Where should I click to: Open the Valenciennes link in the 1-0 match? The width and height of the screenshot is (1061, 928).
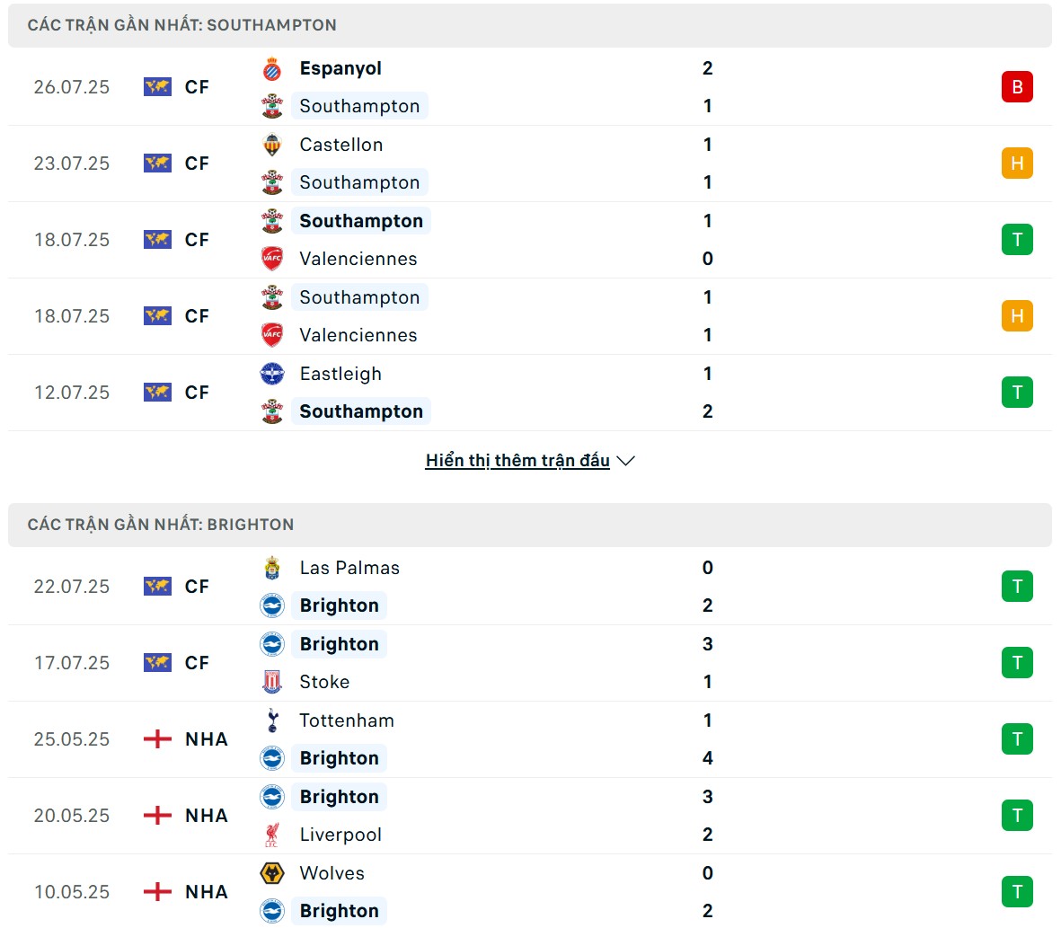coord(358,259)
